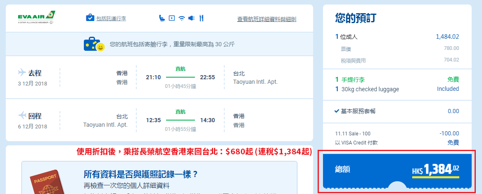Click the return 回程 airplane icon
Image resolution: width=482 pixels, height=194 pixels.
22,115
